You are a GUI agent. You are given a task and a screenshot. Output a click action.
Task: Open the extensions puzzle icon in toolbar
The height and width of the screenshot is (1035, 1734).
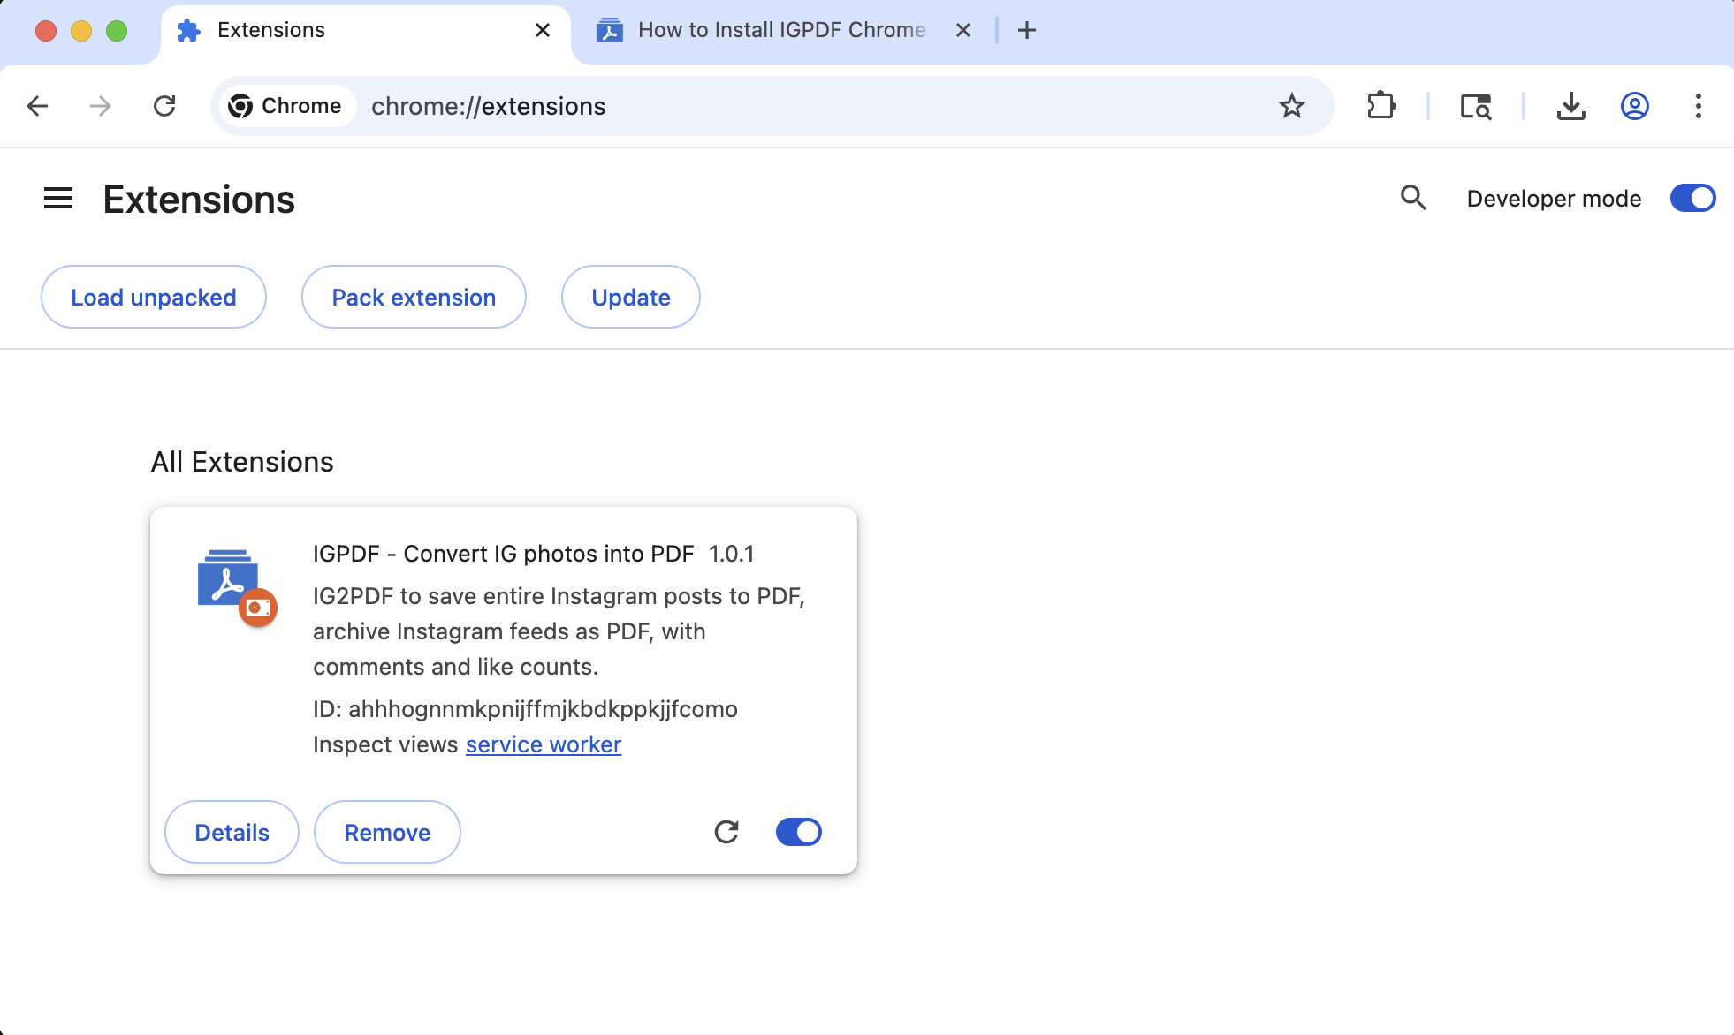point(1380,106)
